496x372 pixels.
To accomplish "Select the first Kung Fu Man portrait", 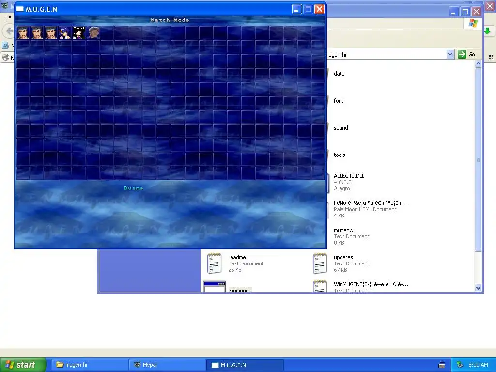I will point(23,33).
